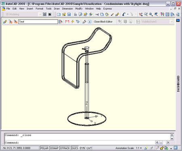Click command window scroll-down arrow

coord(172,138)
